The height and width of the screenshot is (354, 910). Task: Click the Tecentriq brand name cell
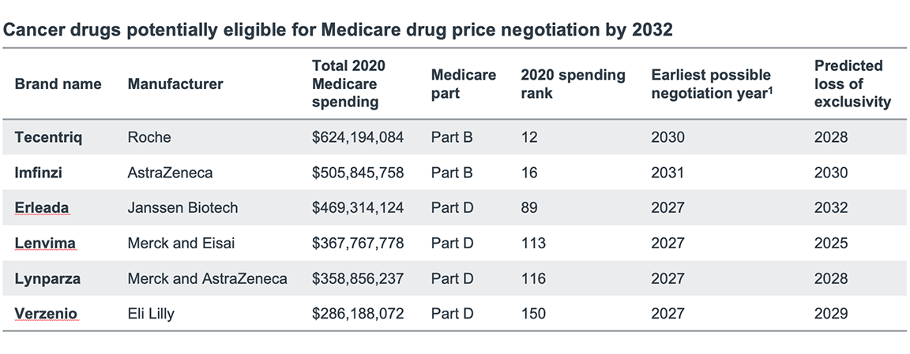click(x=49, y=137)
